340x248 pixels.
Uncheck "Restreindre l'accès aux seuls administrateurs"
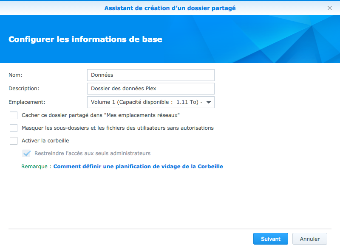(26, 153)
